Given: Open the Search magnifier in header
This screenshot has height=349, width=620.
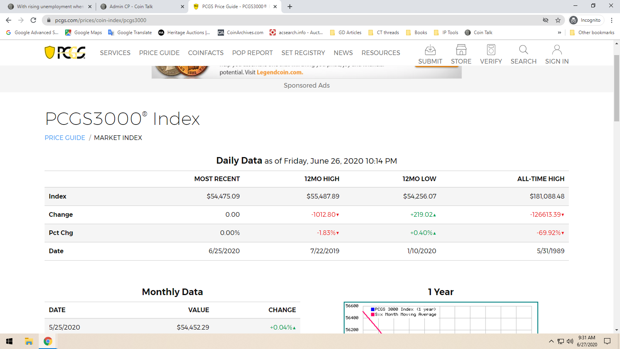Looking at the screenshot, I should click(524, 54).
